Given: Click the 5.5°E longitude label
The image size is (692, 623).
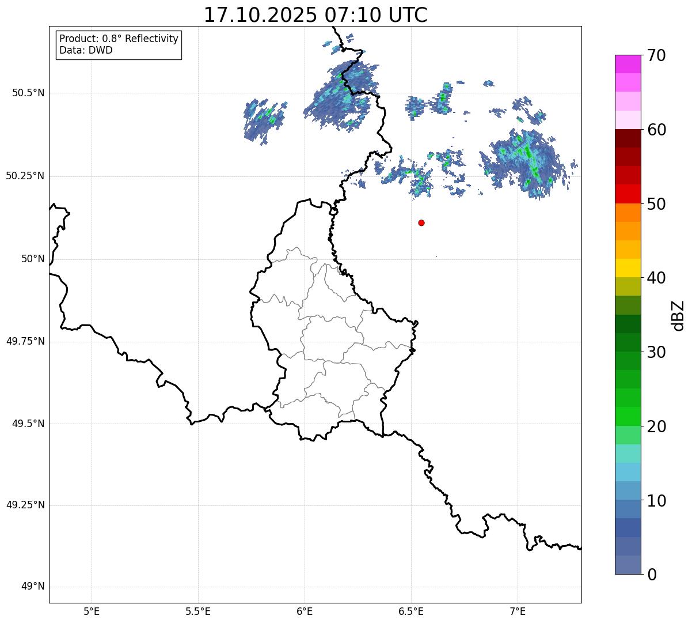Looking at the screenshot, I should [x=198, y=611].
